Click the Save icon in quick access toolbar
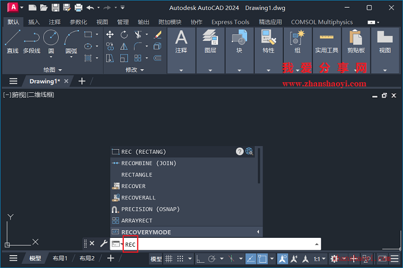Screen dimensions: 403x268 tap(55, 8)
